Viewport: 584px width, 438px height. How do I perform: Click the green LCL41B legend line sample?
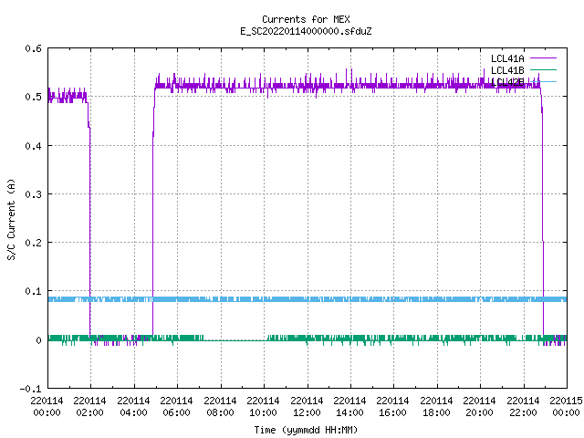[543, 69]
